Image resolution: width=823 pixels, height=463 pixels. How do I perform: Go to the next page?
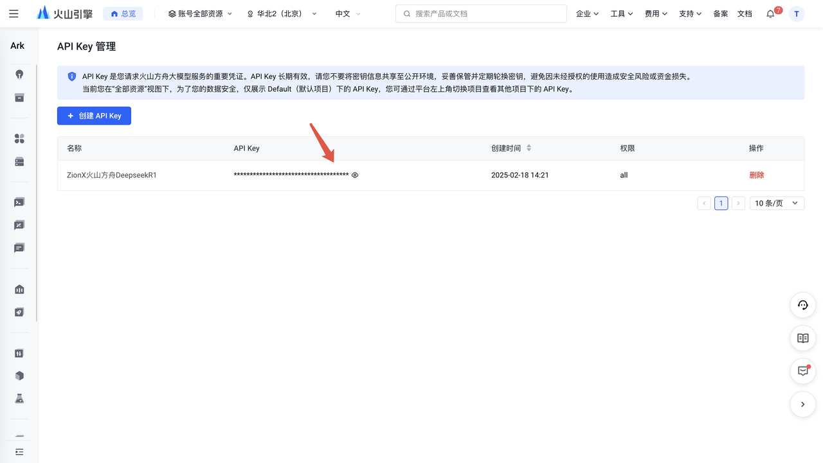tap(738, 203)
